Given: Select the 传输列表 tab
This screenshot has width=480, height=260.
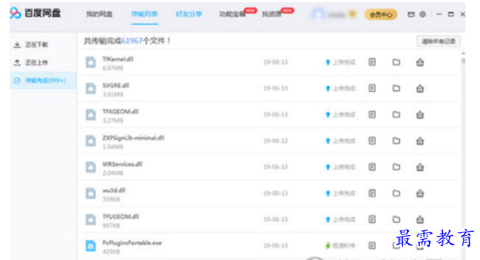Looking at the screenshot, I should (x=144, y=14).
